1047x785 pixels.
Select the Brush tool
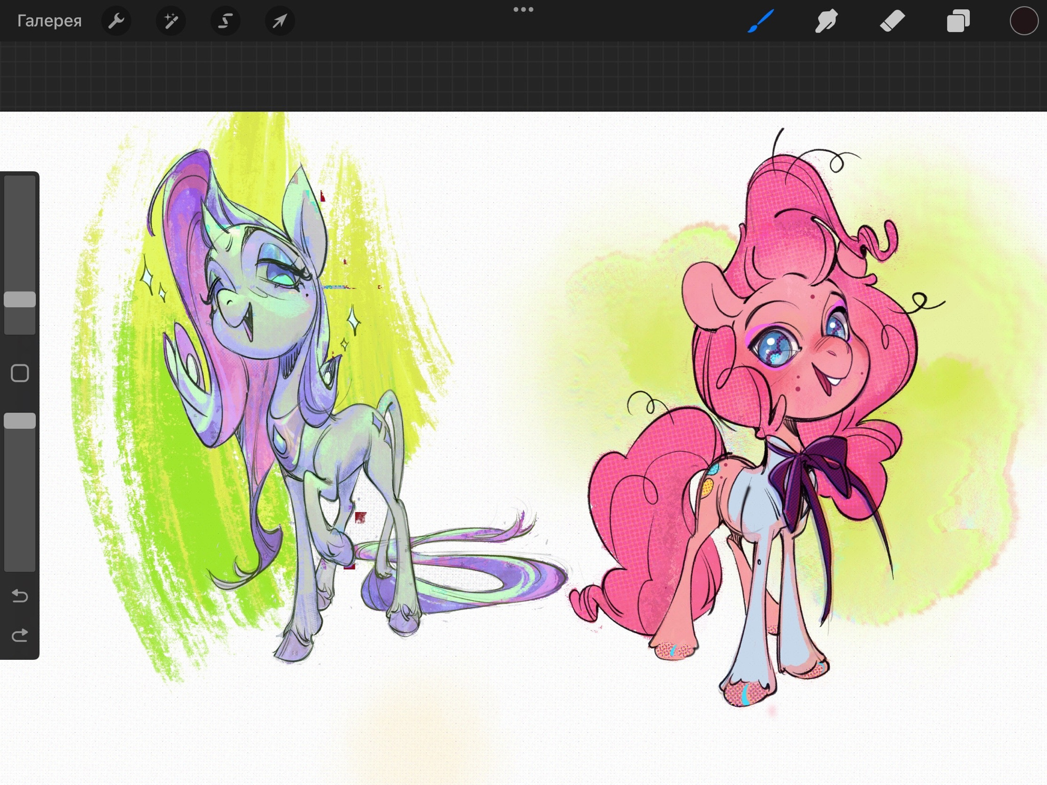(761, 21)
